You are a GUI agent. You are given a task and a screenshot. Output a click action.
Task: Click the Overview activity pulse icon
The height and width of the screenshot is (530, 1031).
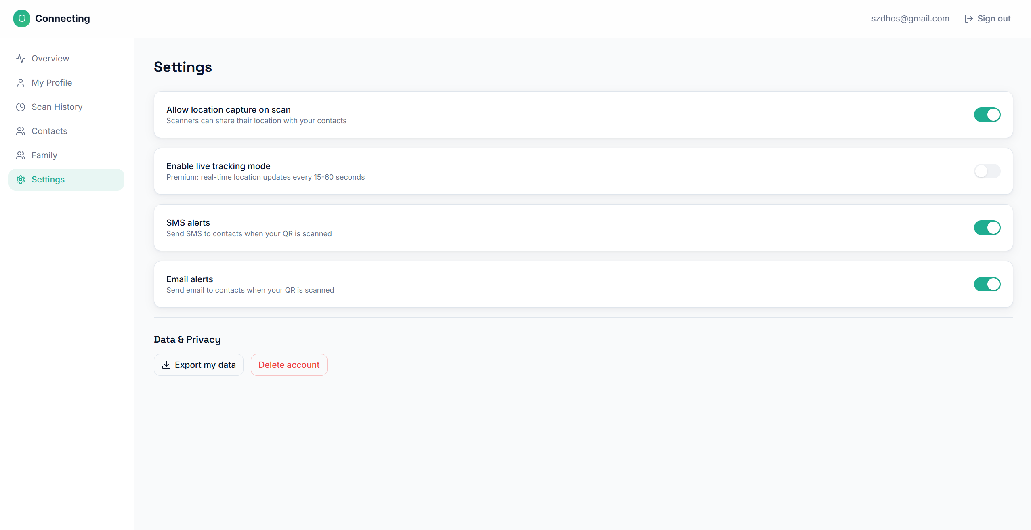pyautogui.click(x=21, y=59)
